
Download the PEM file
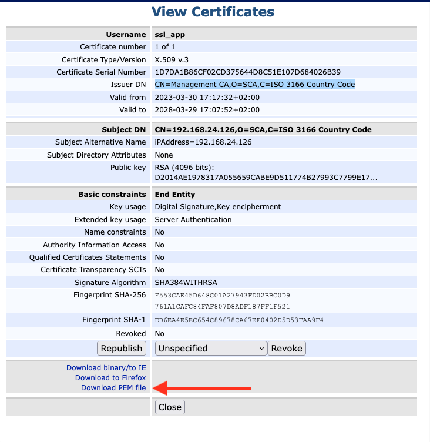click(113, 388)
